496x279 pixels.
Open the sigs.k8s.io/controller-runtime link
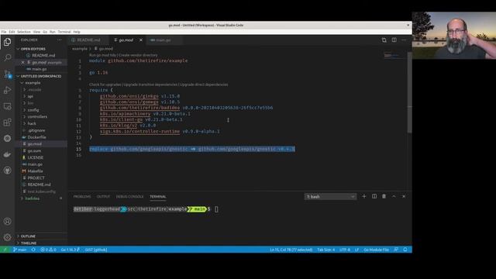pos(139,131)
